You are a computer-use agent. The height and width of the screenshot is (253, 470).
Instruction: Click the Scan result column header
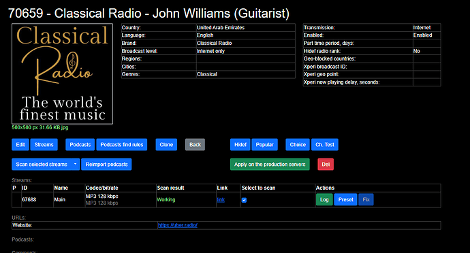[x=170, y=188]
